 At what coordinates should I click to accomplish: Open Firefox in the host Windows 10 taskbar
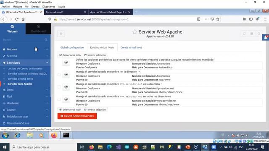click(x=92, y=147)
